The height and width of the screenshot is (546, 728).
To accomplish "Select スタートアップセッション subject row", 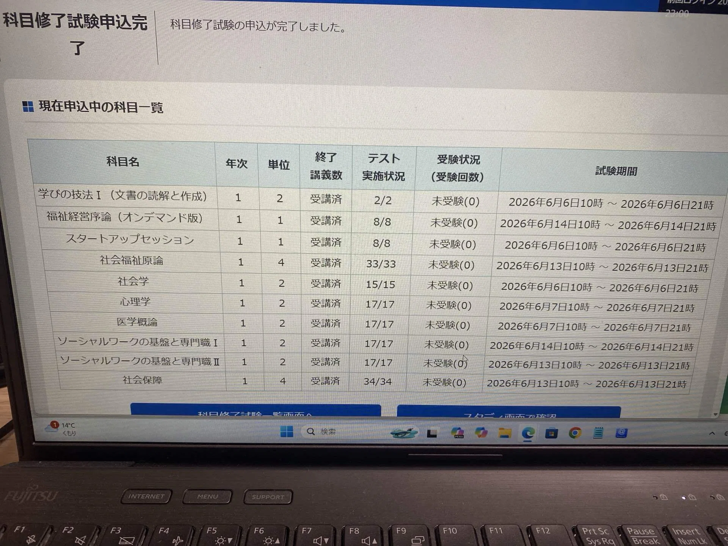I will click(130, 239).
